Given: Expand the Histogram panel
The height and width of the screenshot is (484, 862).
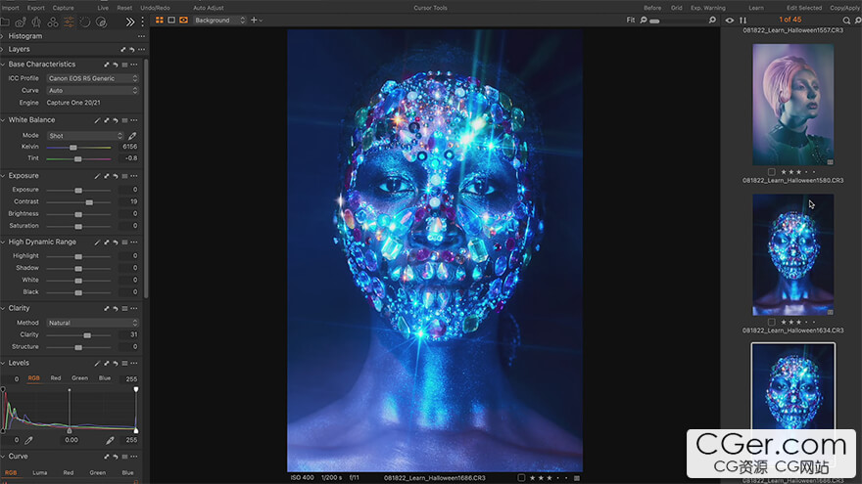Looking at the screenshot, I should (3, 36).
